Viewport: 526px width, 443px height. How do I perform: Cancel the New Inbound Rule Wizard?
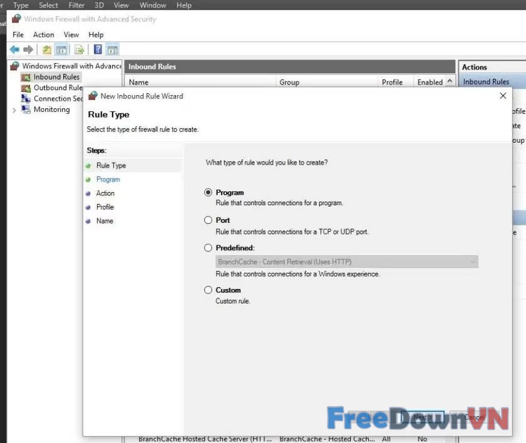coord(474,417)
